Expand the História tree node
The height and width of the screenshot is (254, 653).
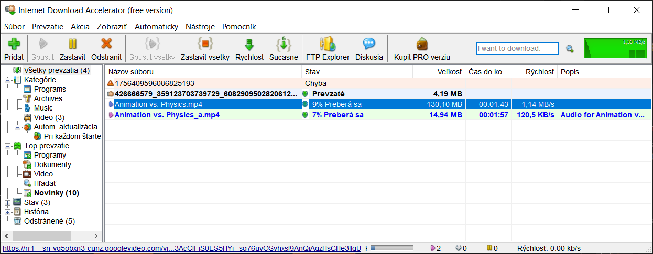(7, 212)
